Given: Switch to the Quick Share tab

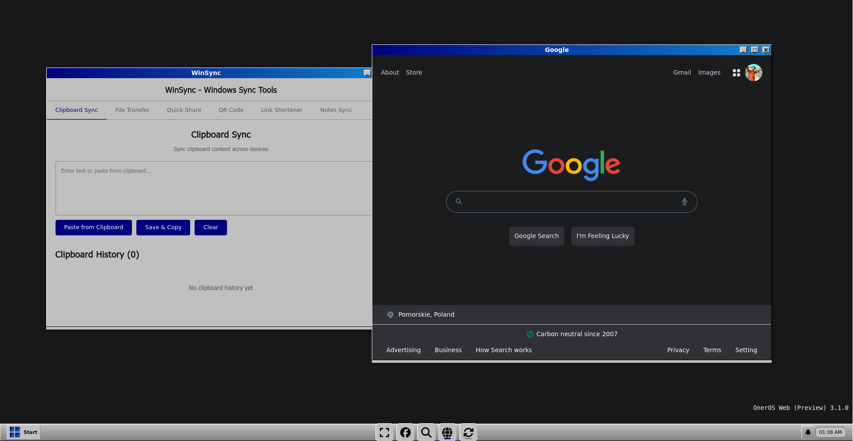Looking at the screenshot, I should pyautogui.click(x=184, y=110).
